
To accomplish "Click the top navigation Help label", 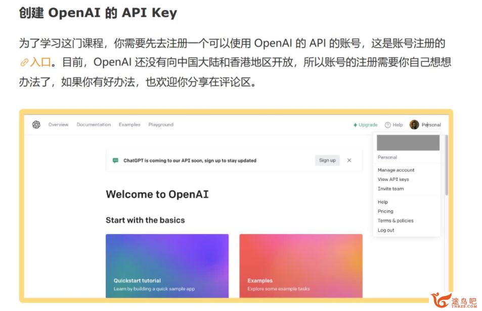I will tap(398, 125).
